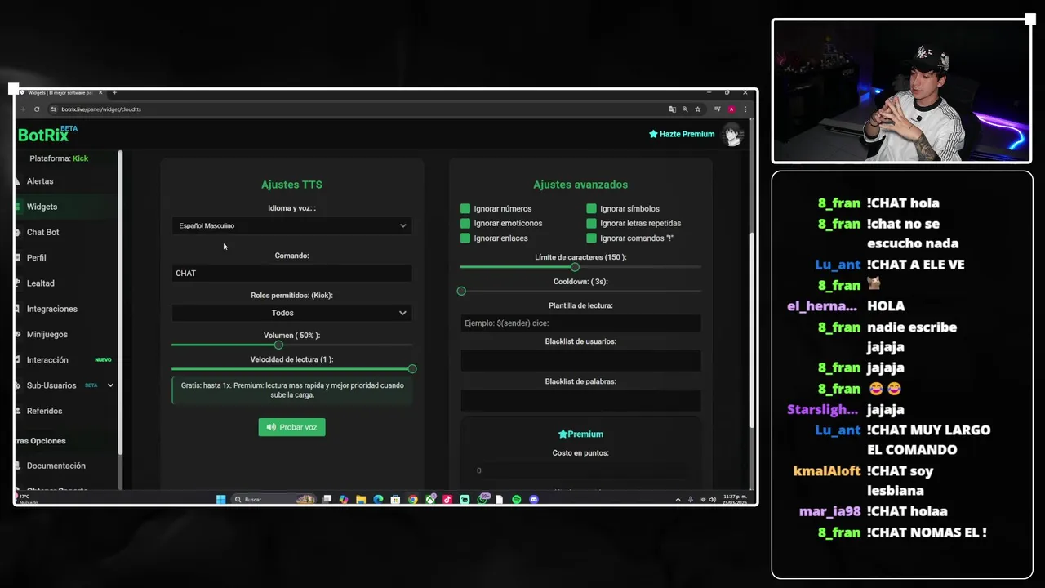1045x588 pixels.
Task: Open Widgets in the sidebar
Action: click(42, 207)
